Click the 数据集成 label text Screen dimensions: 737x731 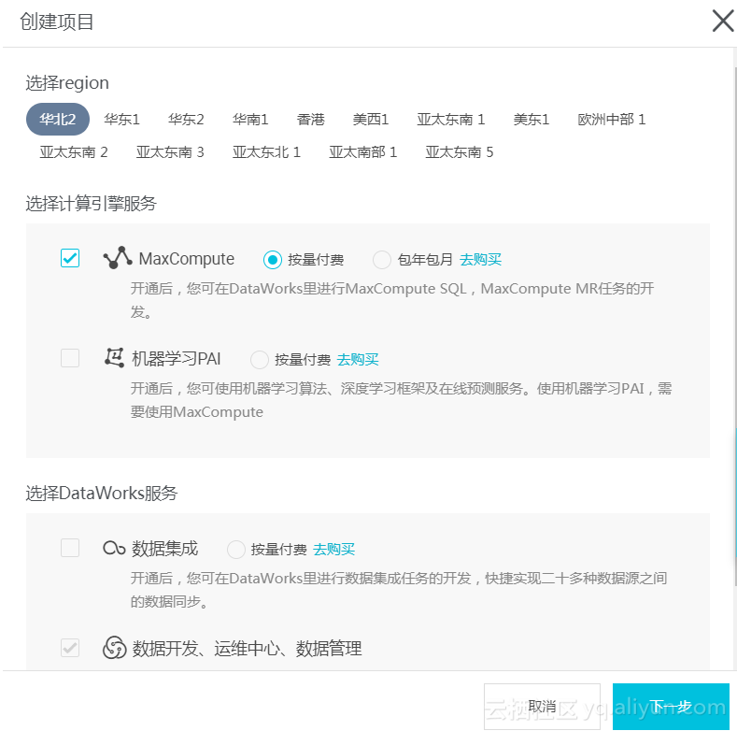(165, 549)
